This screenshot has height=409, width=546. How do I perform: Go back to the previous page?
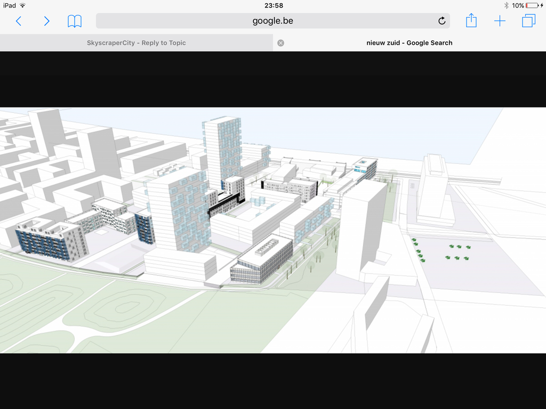tap(19, 21)
